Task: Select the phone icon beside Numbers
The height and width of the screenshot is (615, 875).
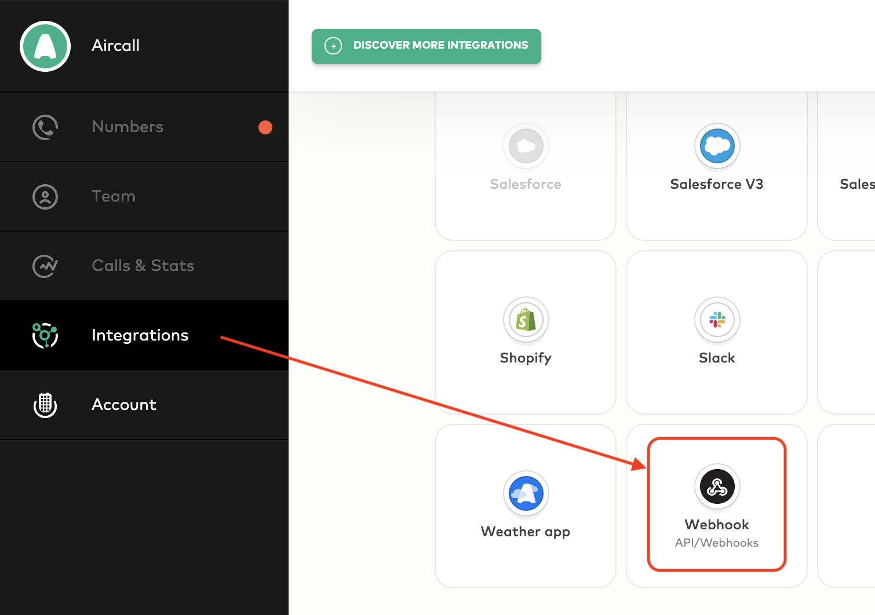Action: [45, 127]
